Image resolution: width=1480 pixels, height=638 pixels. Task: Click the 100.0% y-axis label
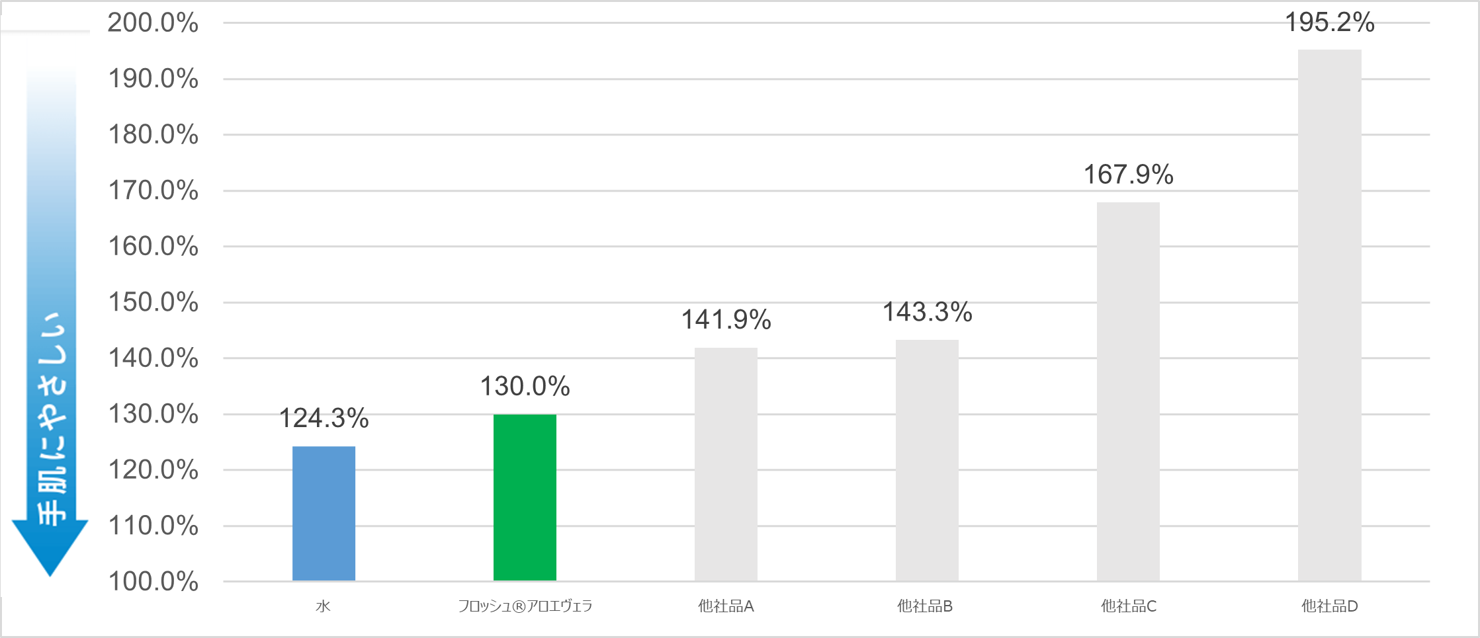[153, 582]
